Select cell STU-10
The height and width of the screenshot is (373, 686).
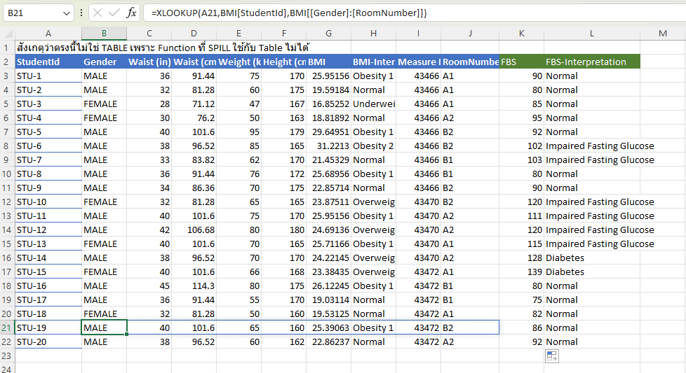tap(48, 202)
